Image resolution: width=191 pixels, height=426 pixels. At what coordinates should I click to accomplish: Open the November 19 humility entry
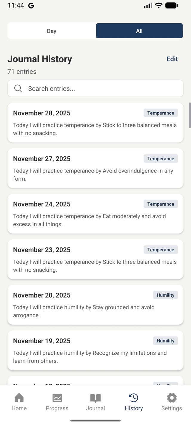(x=95, y=350)
